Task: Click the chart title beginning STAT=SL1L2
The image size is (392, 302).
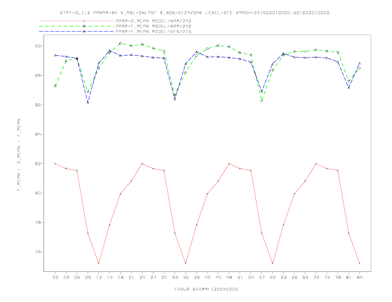Action: (195, 13)
